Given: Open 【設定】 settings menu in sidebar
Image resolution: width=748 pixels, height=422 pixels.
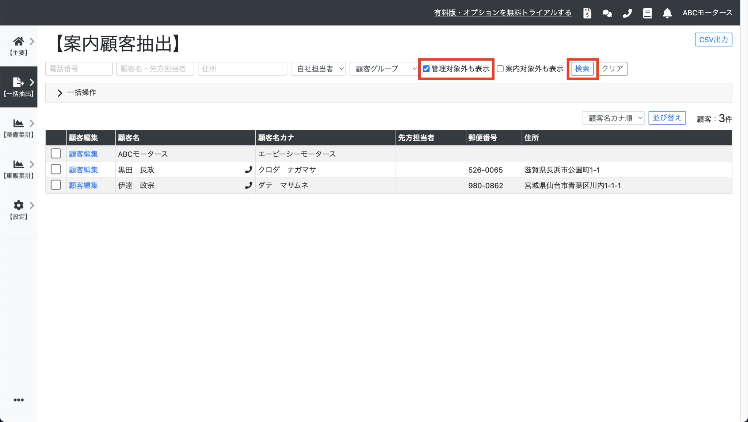Looking at the screenshot, I should point(19,210).
